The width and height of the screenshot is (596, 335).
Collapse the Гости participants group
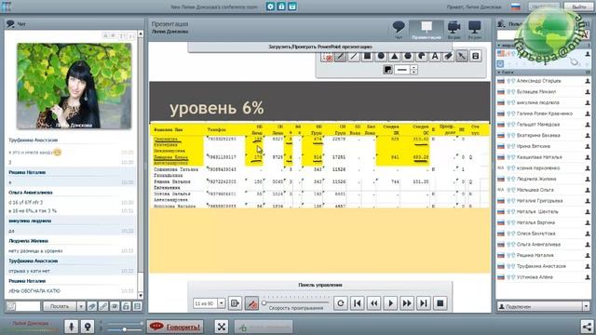pos(499,73)
